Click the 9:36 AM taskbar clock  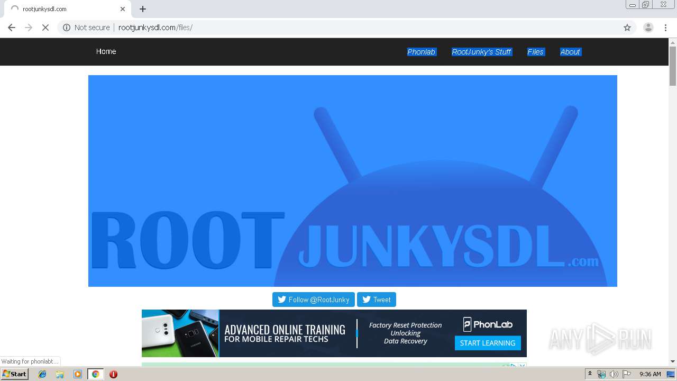pyautogui.click(x=650, y=374)
